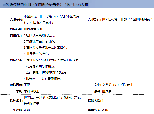The image size is (154, 114).
Task: Select the 语种水平 label
Action: click(16, 100)
